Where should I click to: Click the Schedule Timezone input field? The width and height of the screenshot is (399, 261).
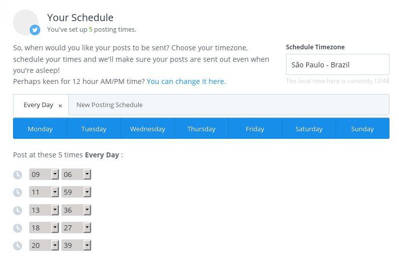tap(337, 65)
